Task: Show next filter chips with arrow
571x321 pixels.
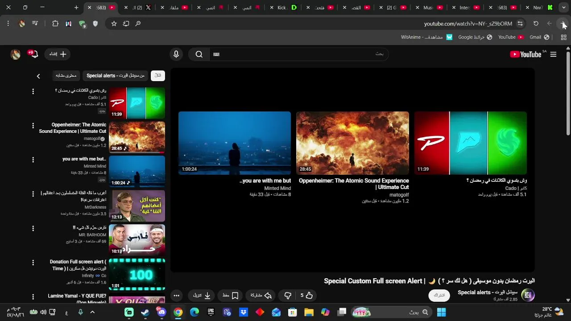Action: pyautogui.click(x=38, y=76)
